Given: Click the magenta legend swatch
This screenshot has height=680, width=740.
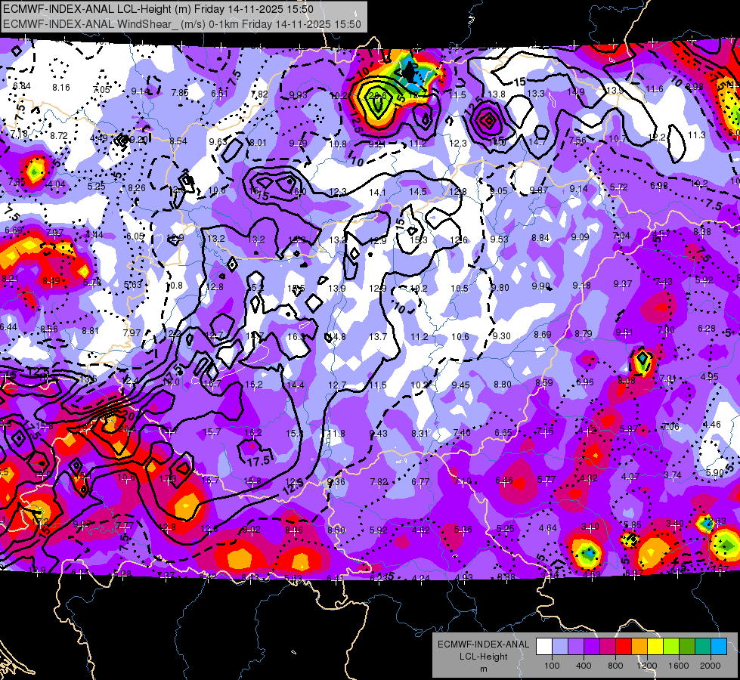Looking at the screenshot, I should click(608, 647).
